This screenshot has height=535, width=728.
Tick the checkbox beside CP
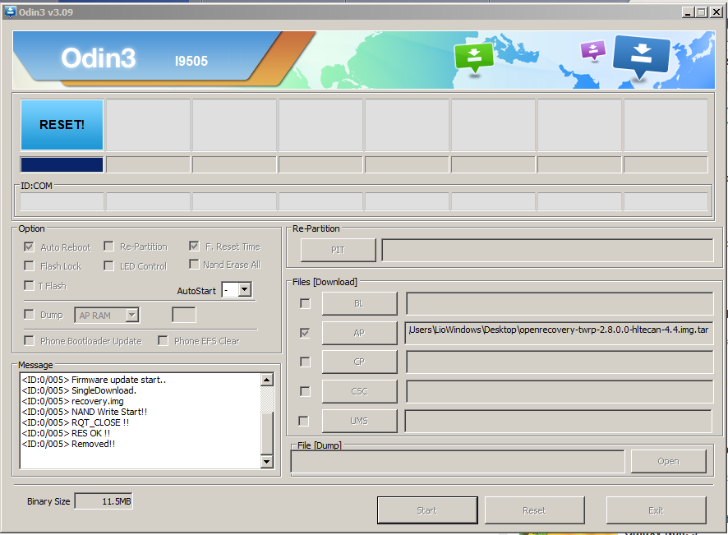pos(305,362)
